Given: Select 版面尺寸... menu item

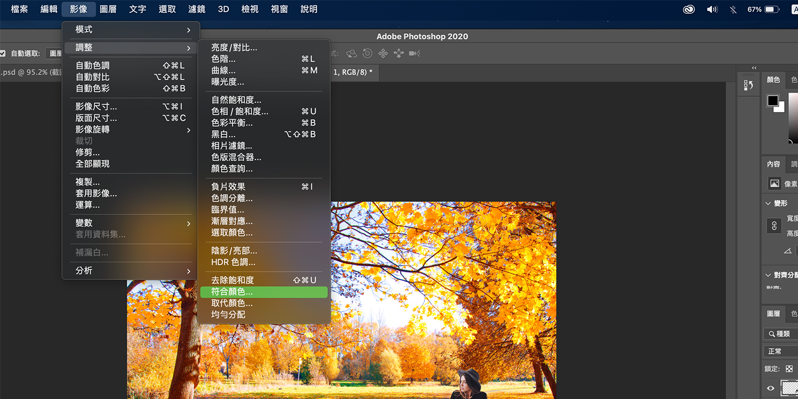Looking at the screenshot, I should pyautogui.click(x=131, y=118).
